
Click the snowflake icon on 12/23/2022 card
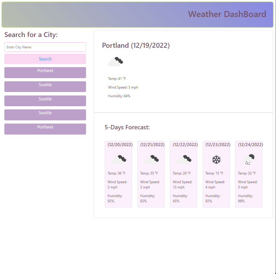pos(216,160)
